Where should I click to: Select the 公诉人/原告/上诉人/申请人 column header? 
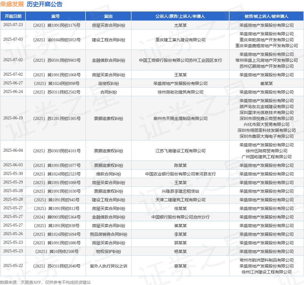click(x=180, y=16)
